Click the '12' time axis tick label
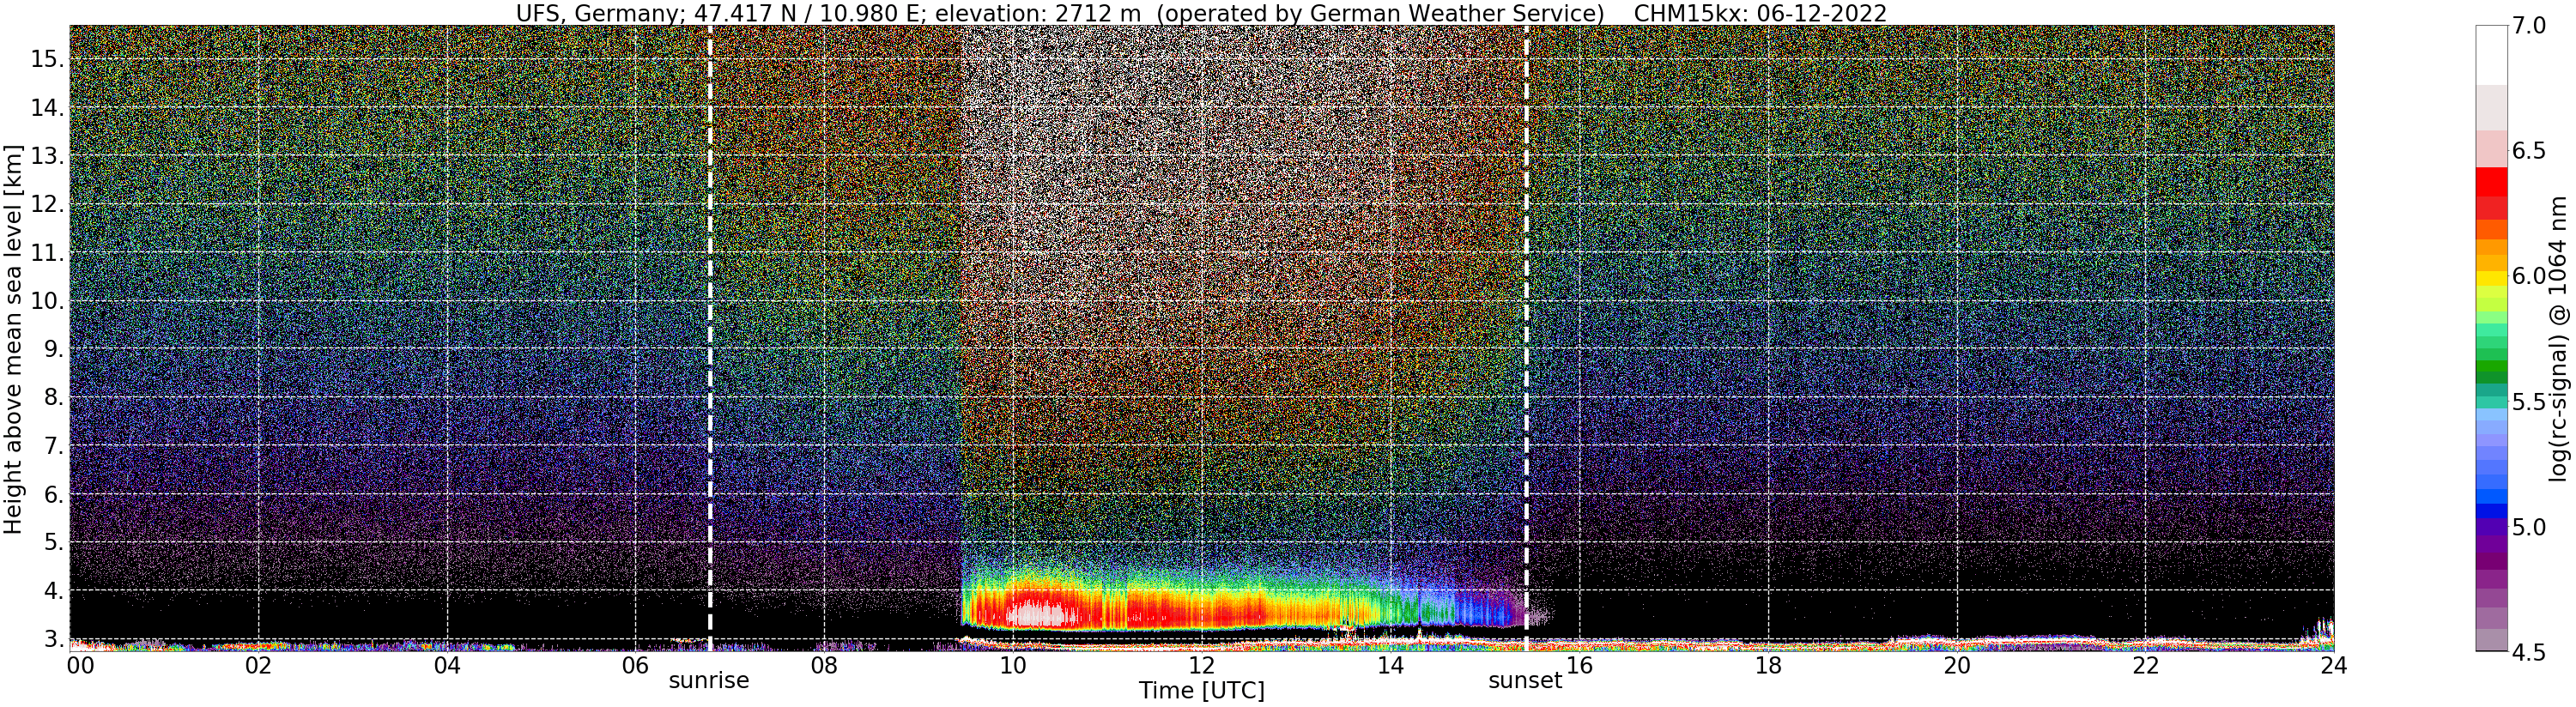Viewport: 2576px width, 707px height. (x=1202, y=665)
